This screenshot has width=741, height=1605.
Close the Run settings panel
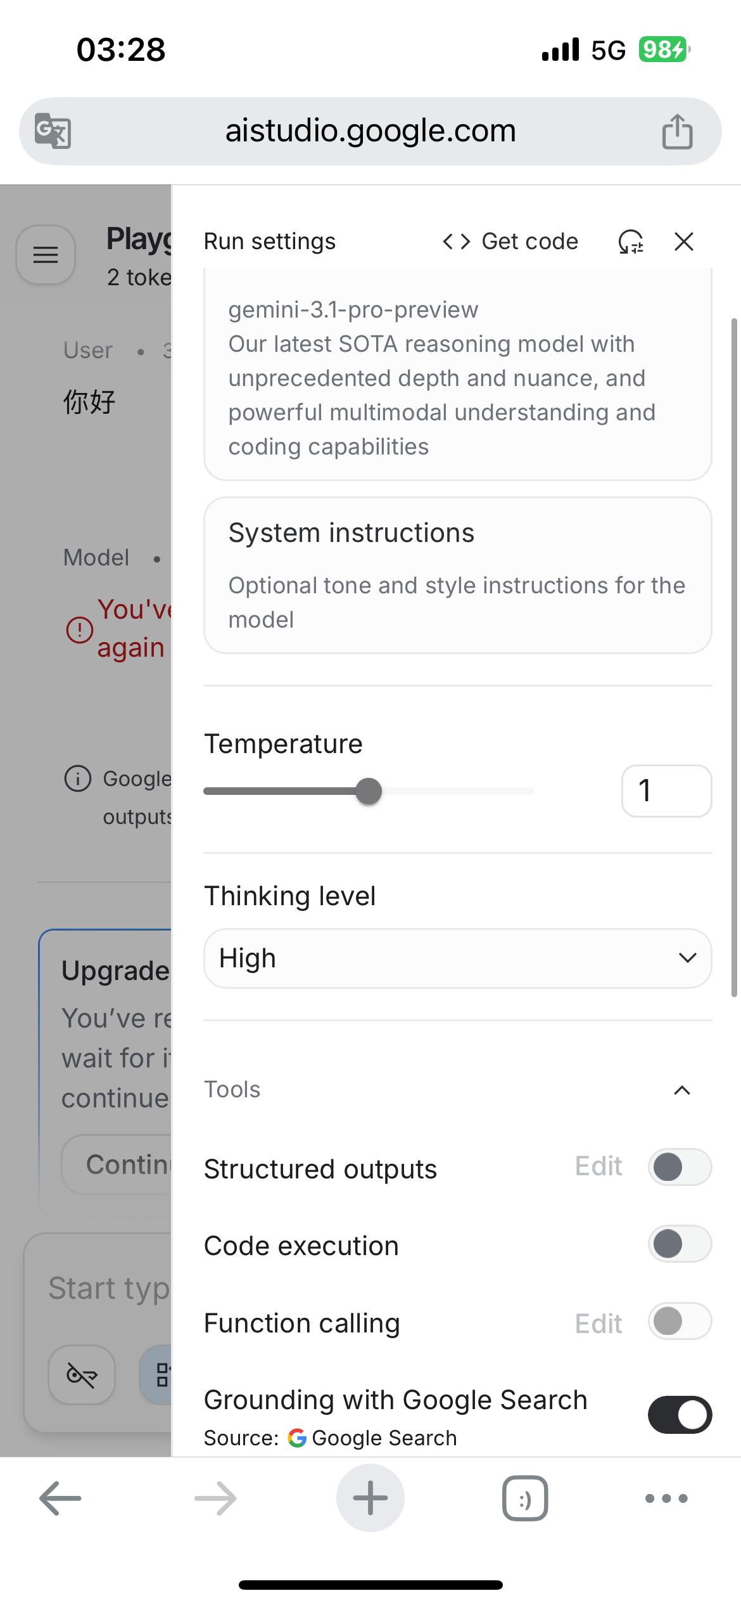[x=684, y=242]
